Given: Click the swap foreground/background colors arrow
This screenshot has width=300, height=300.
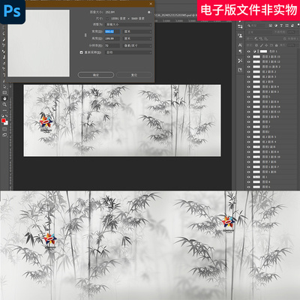Looking at the screenshot, I should 6,116.
